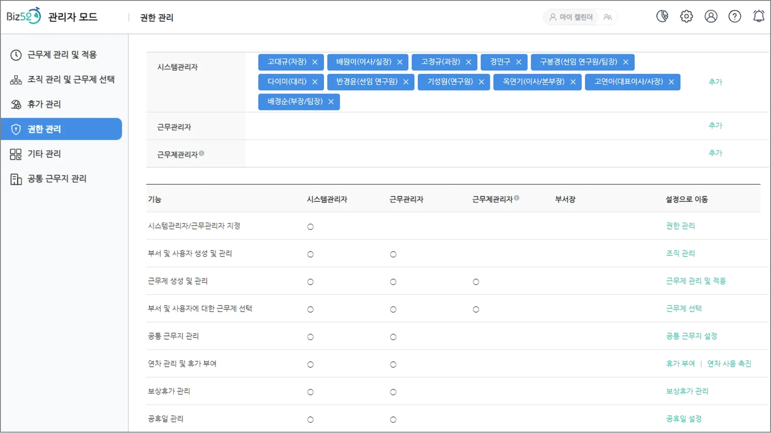771x433 pixels.
Task: Click 시스템관리자 circle for 연차 관리 및 휴가 부여
Action: point(310,365)
